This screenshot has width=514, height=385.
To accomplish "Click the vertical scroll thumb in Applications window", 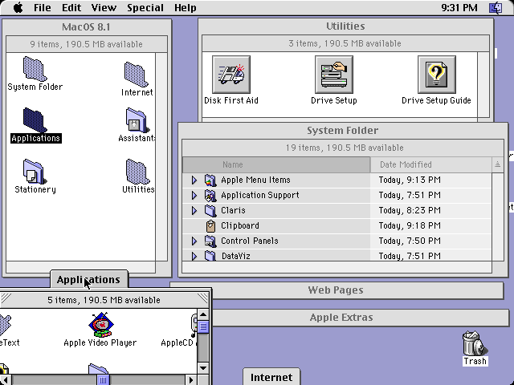I will pos(203,326).
